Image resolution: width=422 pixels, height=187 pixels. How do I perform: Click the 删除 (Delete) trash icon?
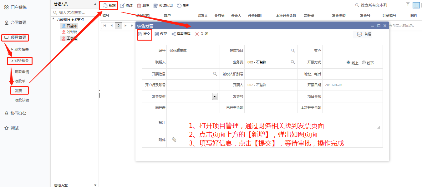(x=139, y=5)
